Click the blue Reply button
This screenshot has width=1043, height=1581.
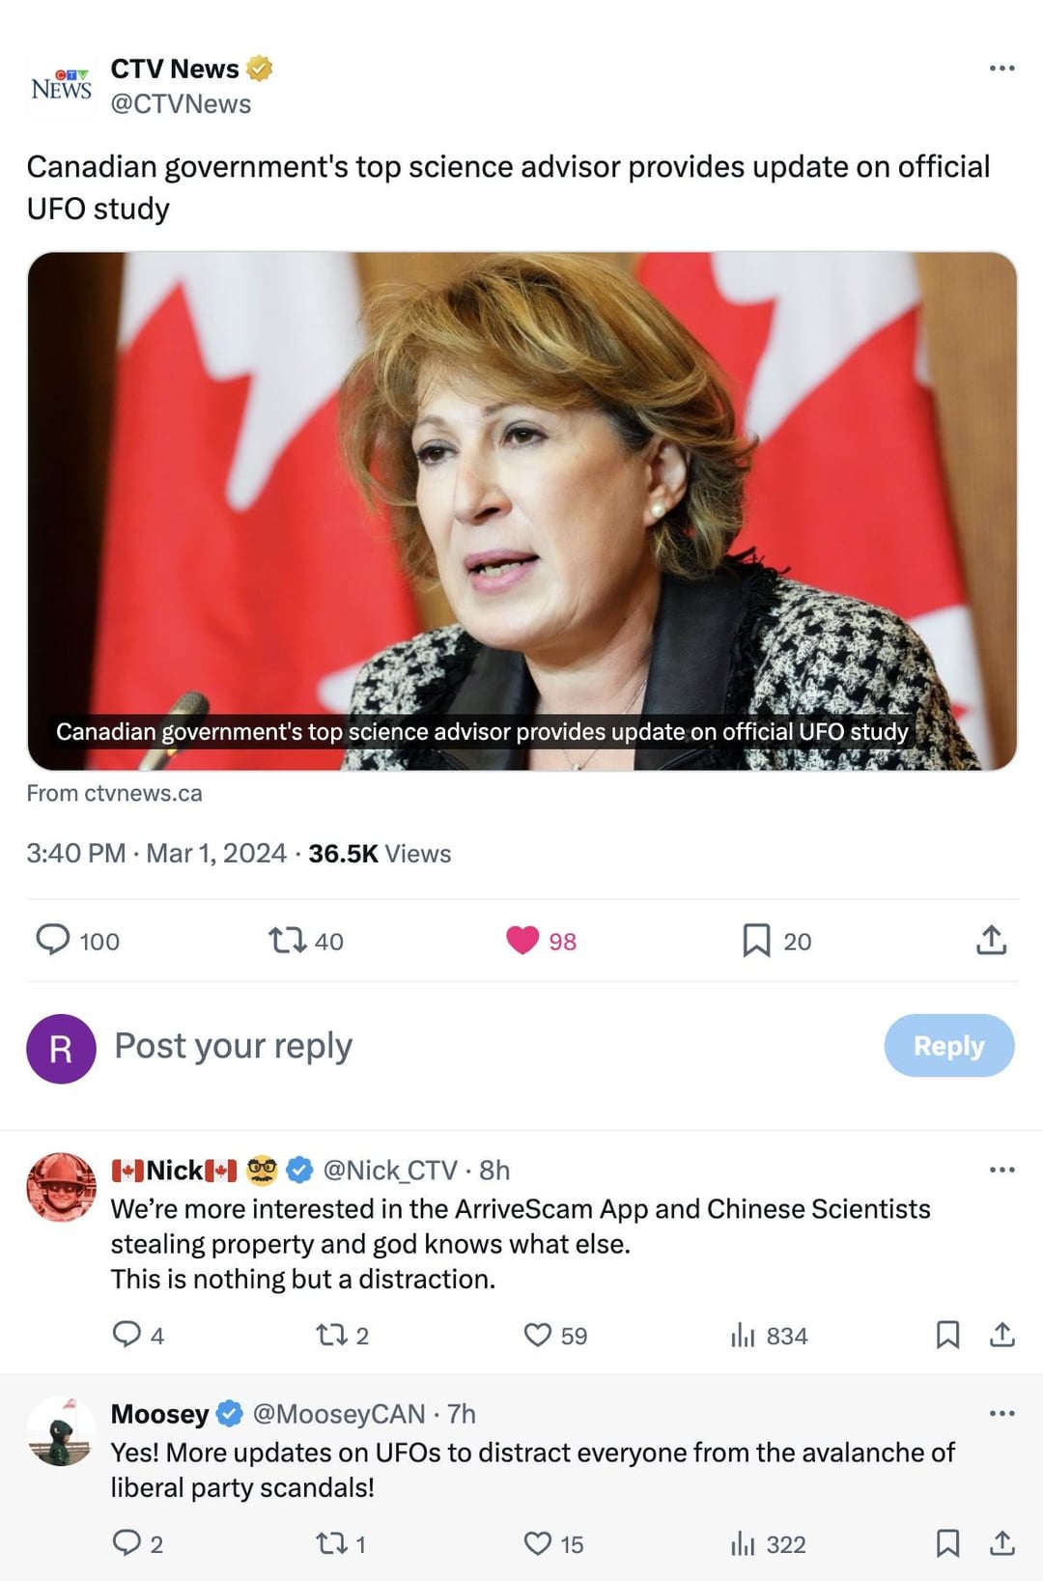(x=948, y=1045)
